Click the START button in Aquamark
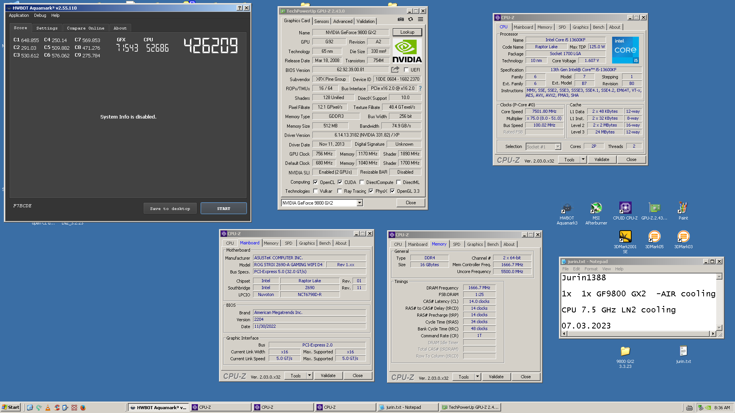 pyautogui.click(x=224, y=208)
